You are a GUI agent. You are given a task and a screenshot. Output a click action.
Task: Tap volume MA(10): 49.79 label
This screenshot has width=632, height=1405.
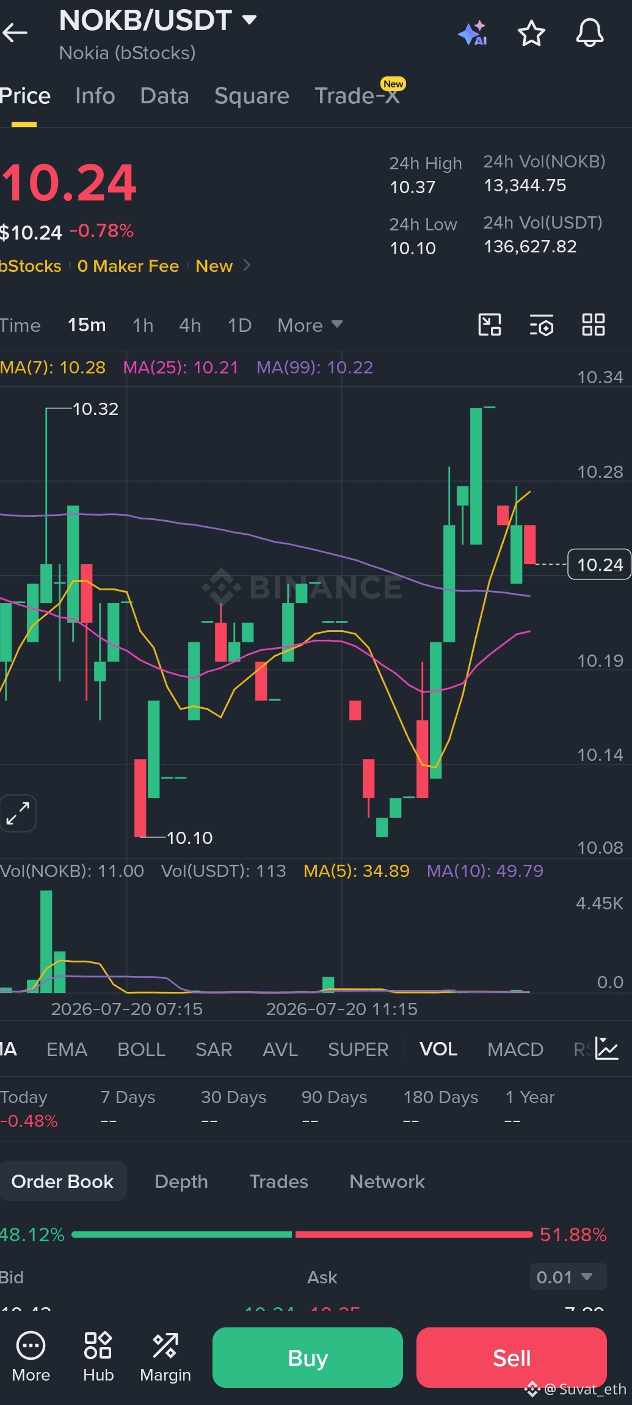point(485,870)
